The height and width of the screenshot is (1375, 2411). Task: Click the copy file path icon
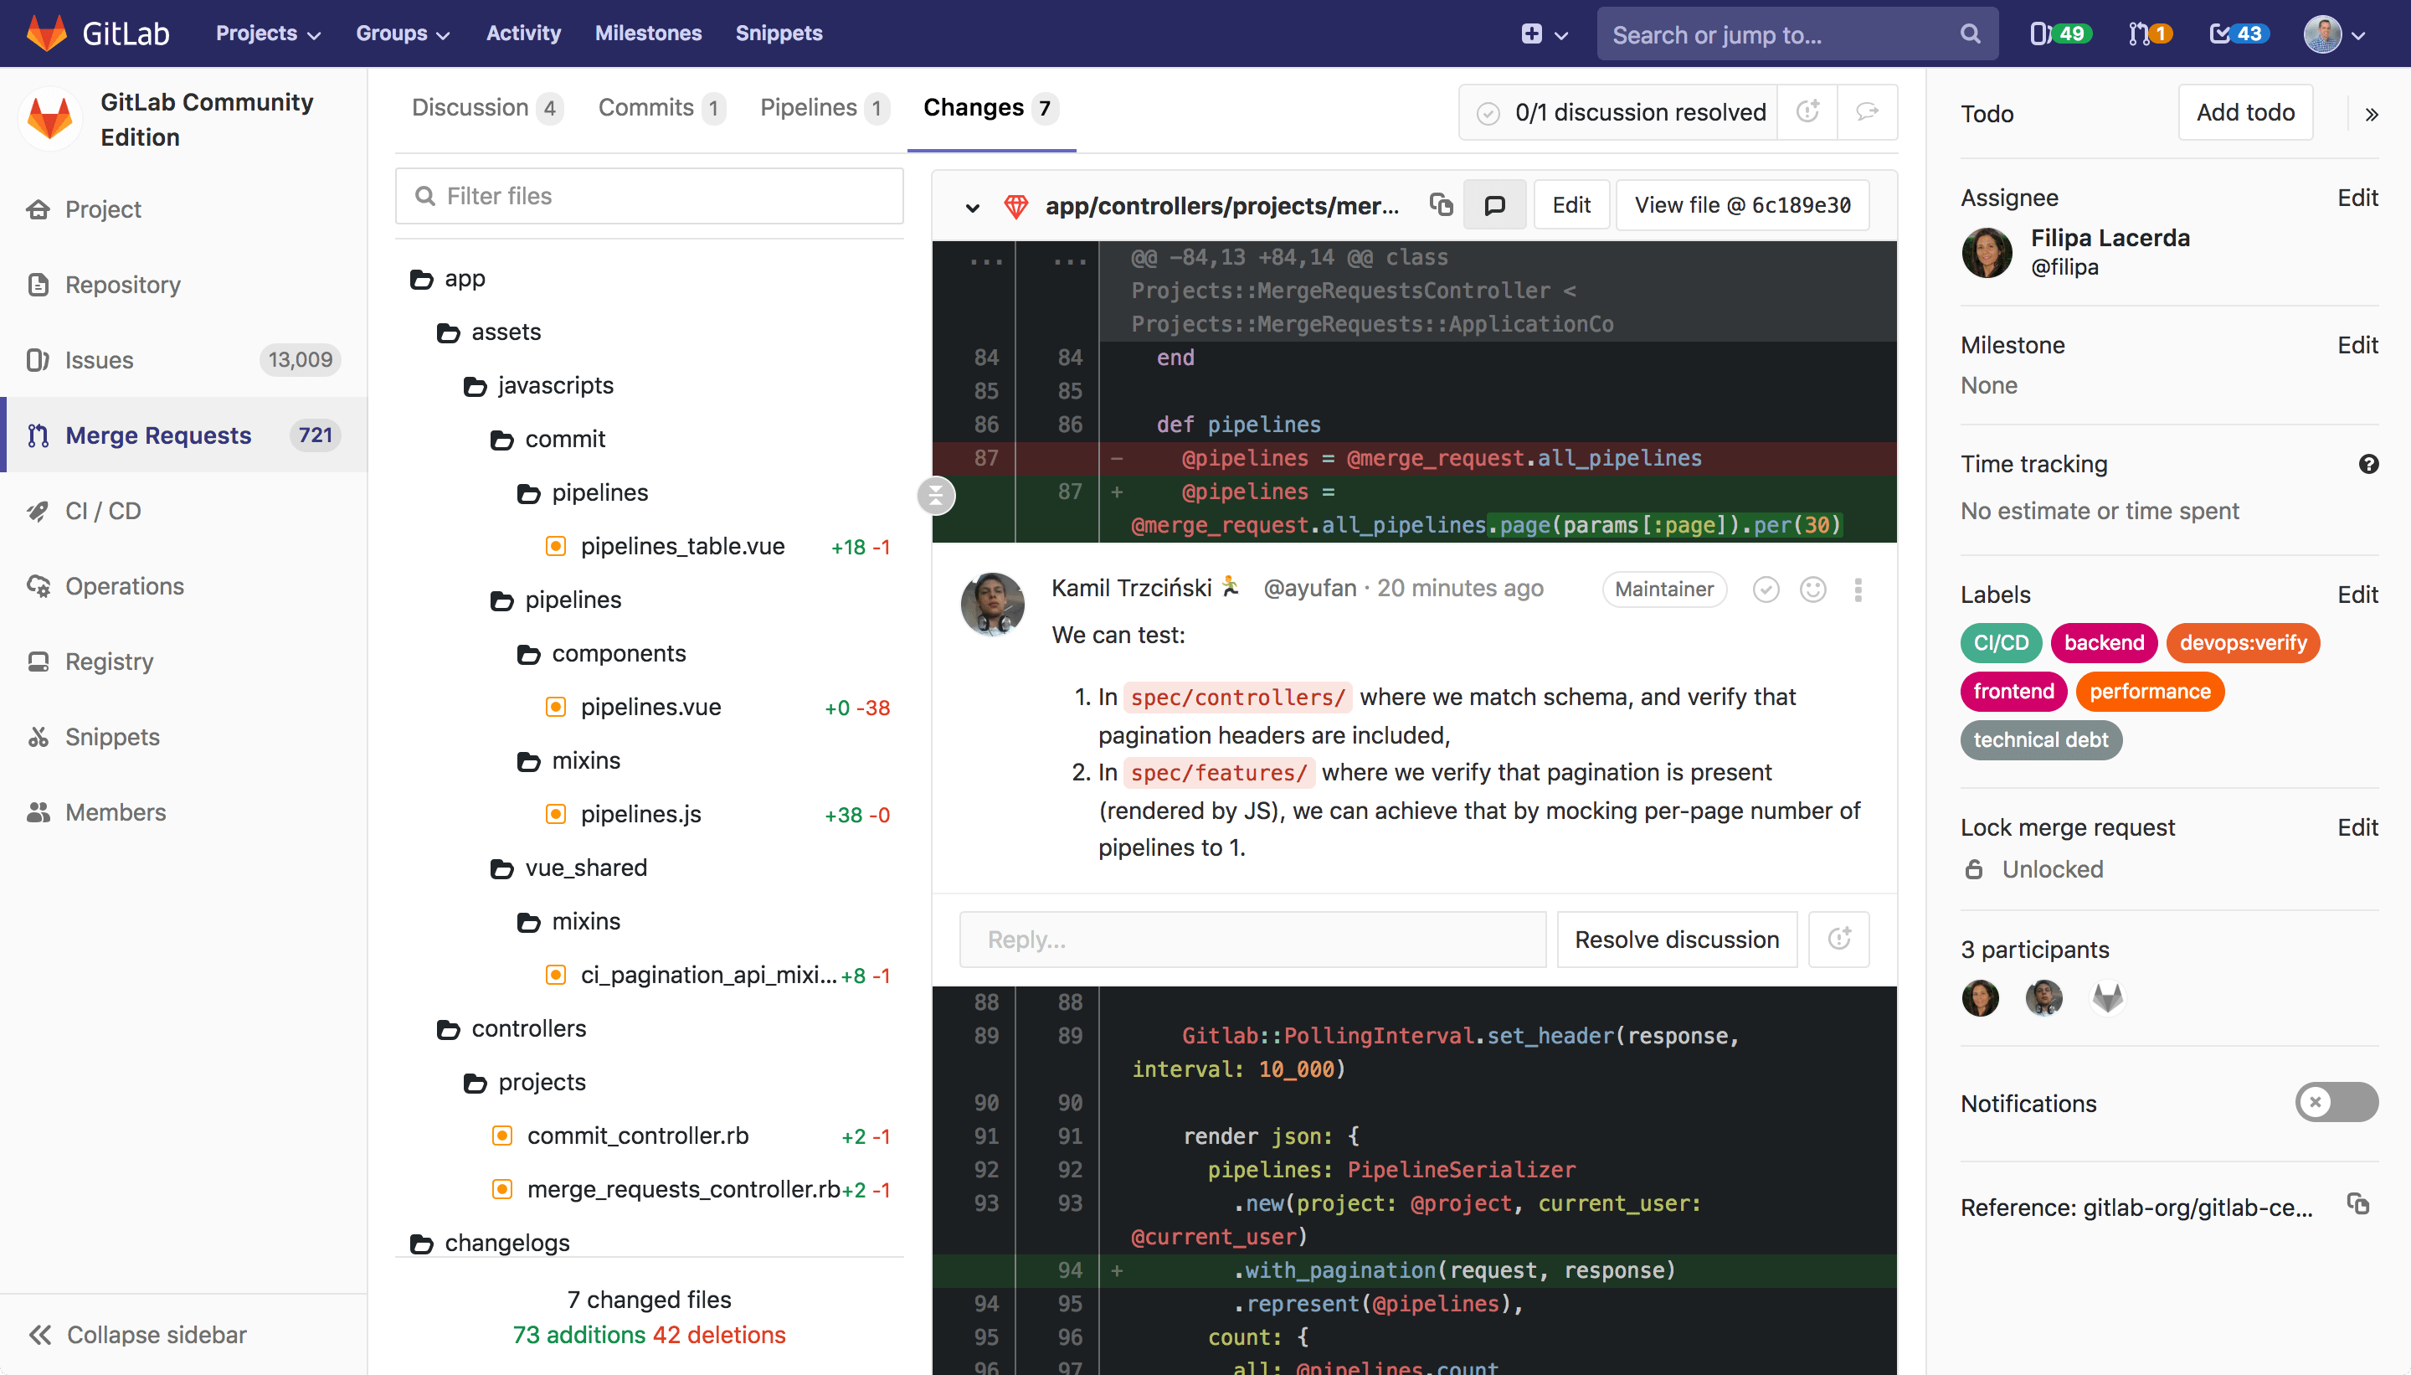(1441, 203)
